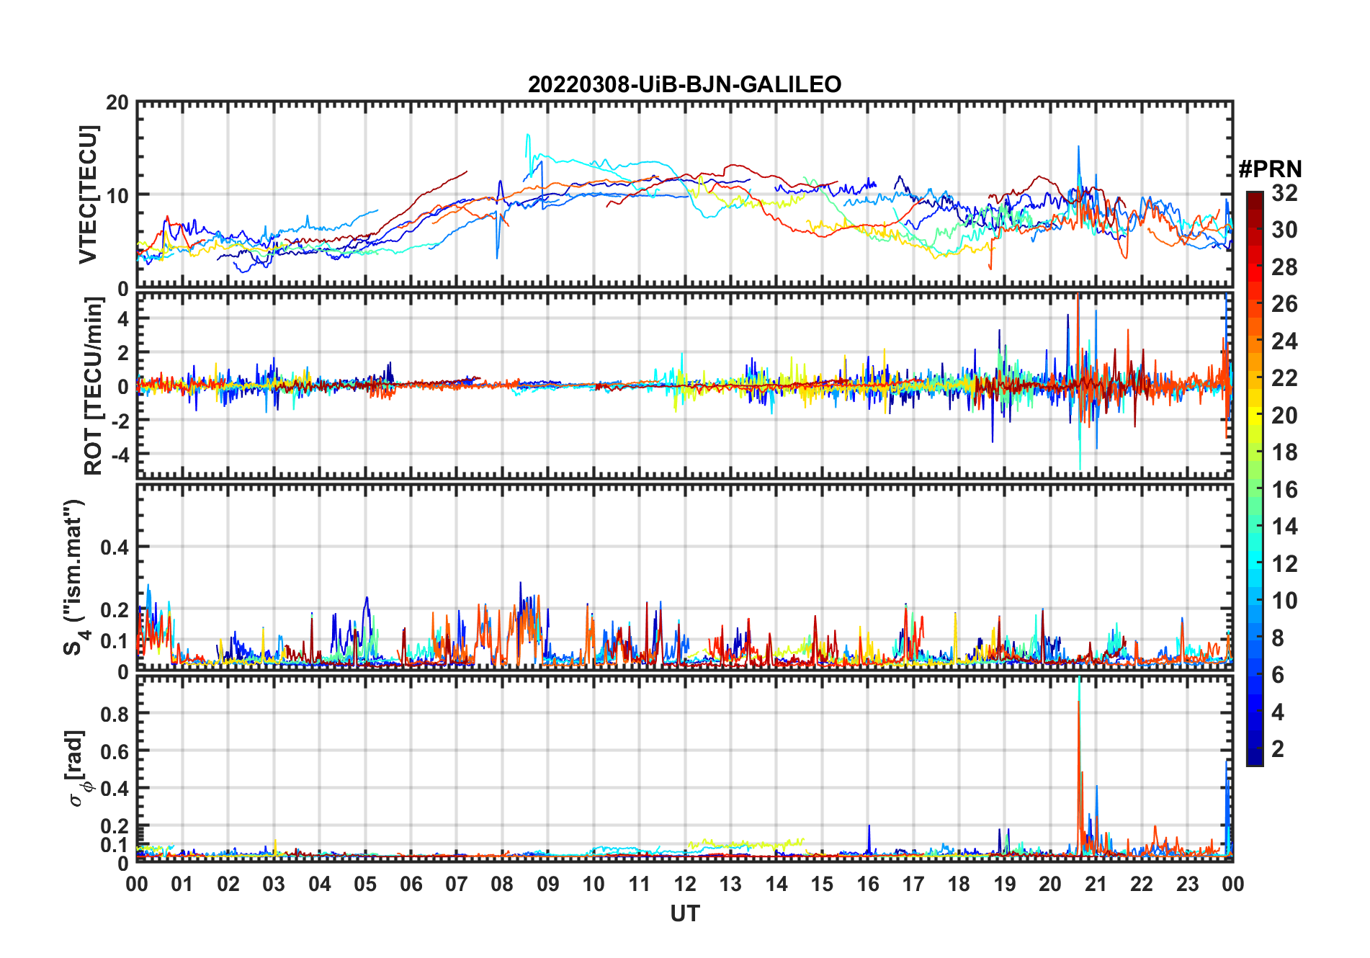Screen dimensions: 1370x958
Task: Click the S4 ("ism.mat") y-axis label
Action: (x=75, y=577)
